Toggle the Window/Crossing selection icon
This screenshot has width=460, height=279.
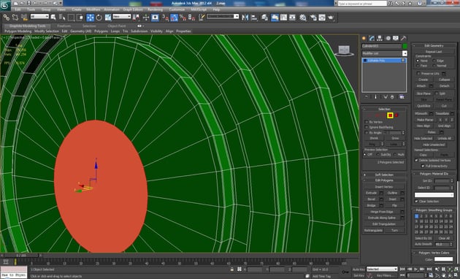[x=80, y=18]
